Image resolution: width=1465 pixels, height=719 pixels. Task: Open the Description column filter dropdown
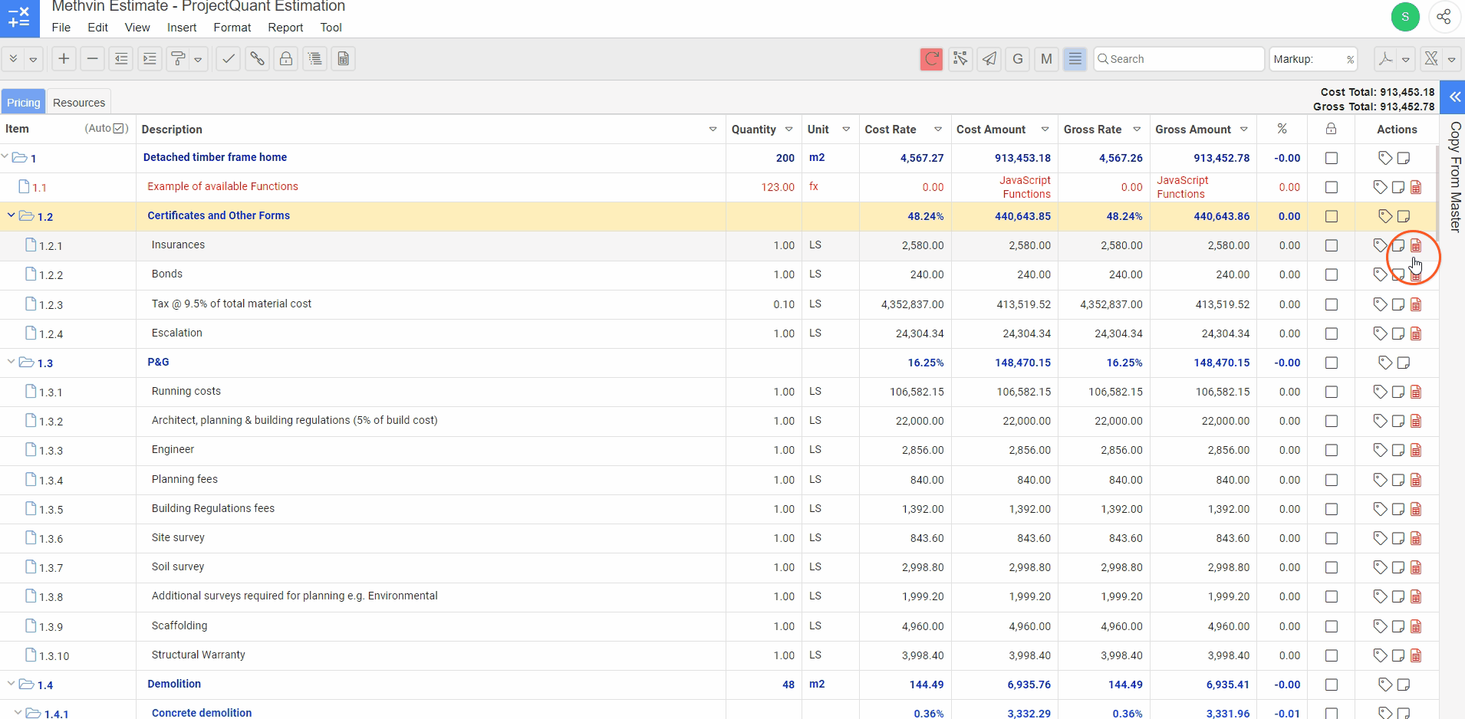(713, 130)
